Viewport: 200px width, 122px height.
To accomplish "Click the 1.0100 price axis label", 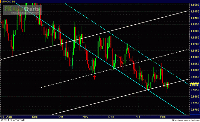I will tap(195, 57).
